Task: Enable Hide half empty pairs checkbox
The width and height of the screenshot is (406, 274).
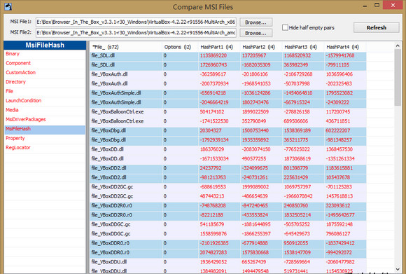Action: click(x=285, y=27)
